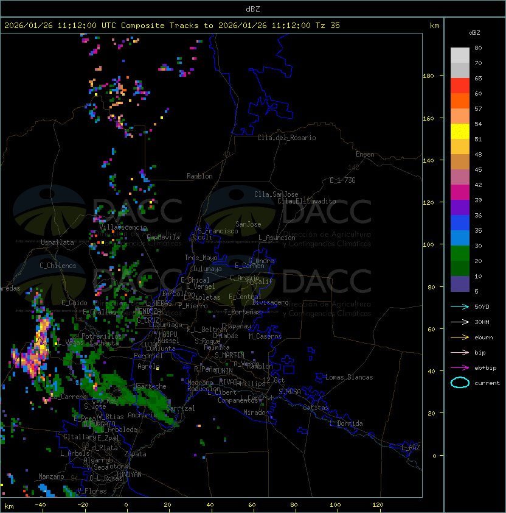Image resolution: width=506 pixels, height=513 pixels.
Task: Click the S_MARTIN label on map
Action: [229, 355]
